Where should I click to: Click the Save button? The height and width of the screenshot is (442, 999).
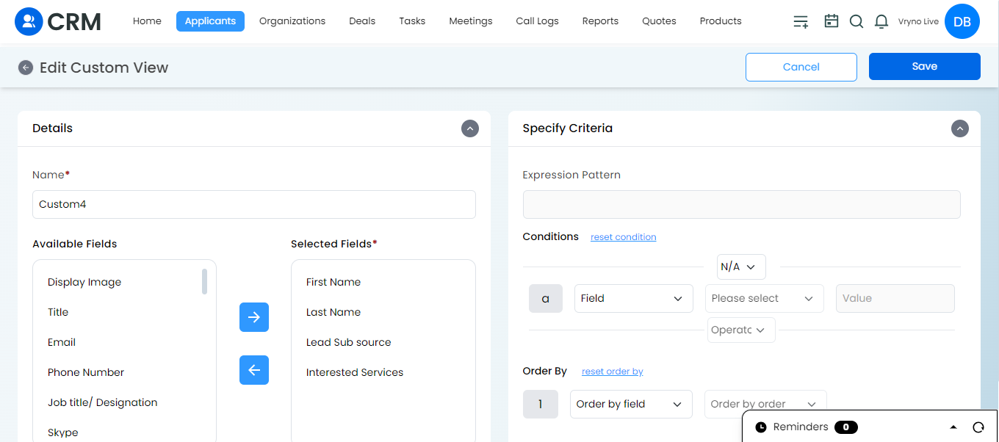click(925, 66)
